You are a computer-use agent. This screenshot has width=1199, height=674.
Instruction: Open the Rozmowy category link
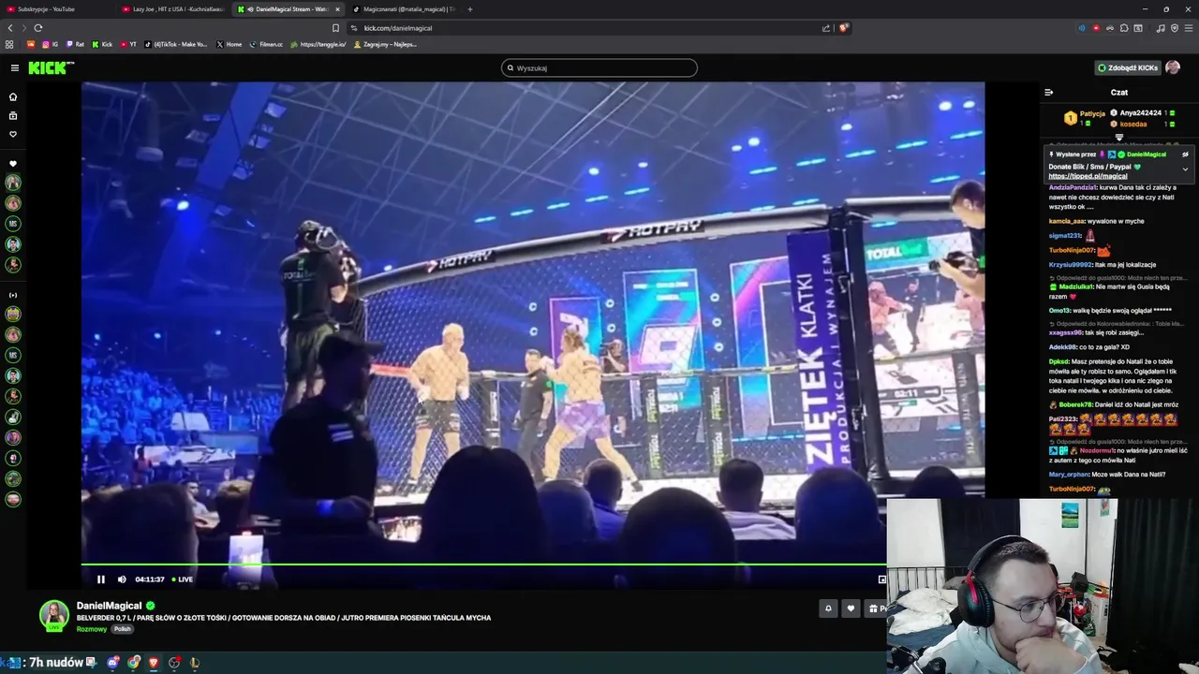[x=92, y=629]
